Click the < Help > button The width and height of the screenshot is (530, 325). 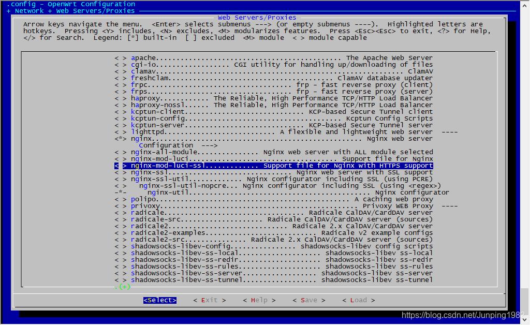(259, 300)
